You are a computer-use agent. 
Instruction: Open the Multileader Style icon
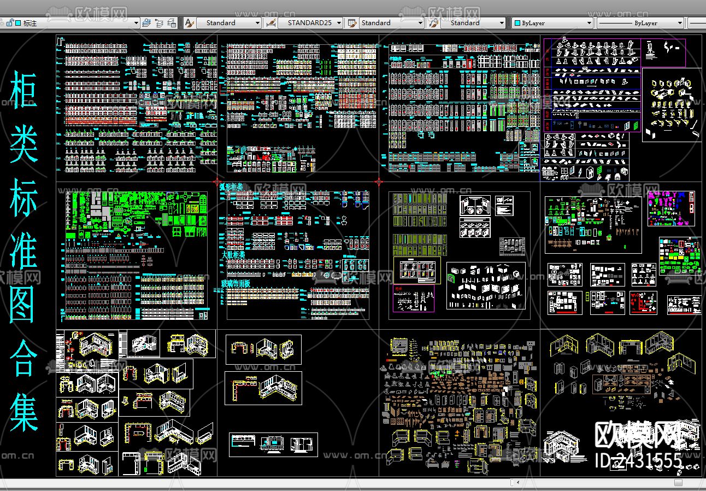[433, 23]
